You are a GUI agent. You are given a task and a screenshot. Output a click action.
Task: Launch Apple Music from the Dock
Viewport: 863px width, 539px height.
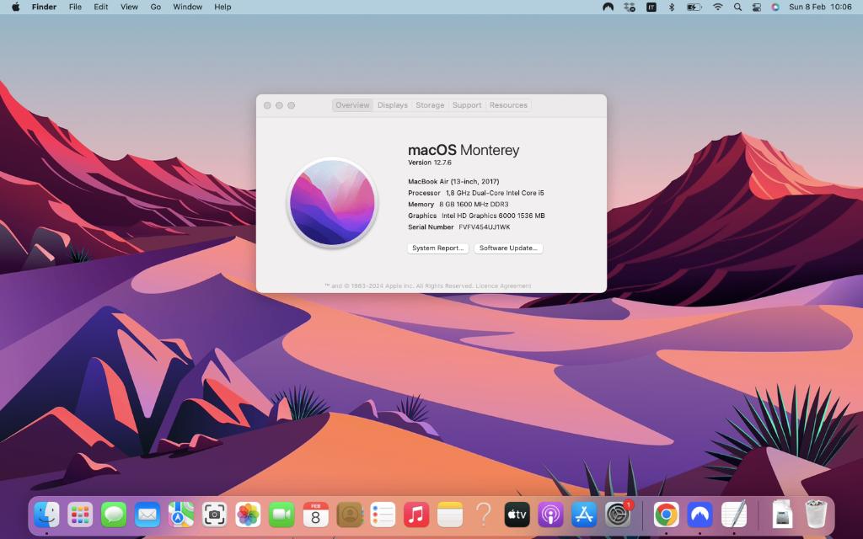click(x=416, y=514)
